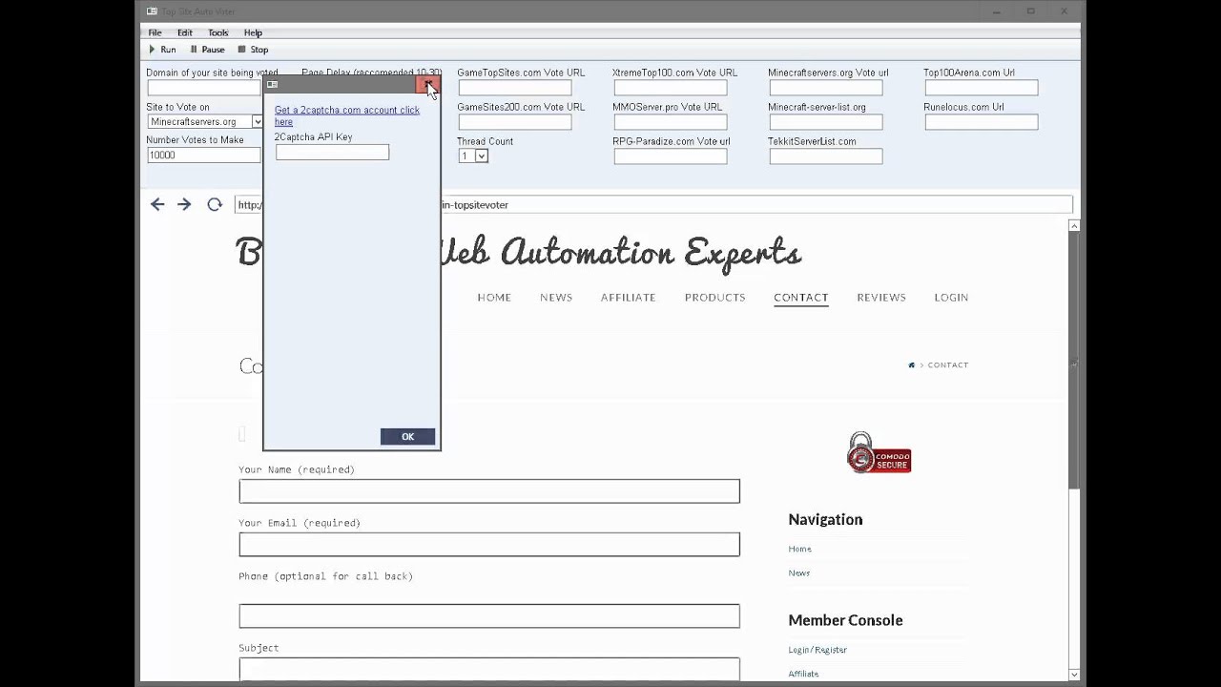Open the Tools menu
1221x687 pixels.
218,32
